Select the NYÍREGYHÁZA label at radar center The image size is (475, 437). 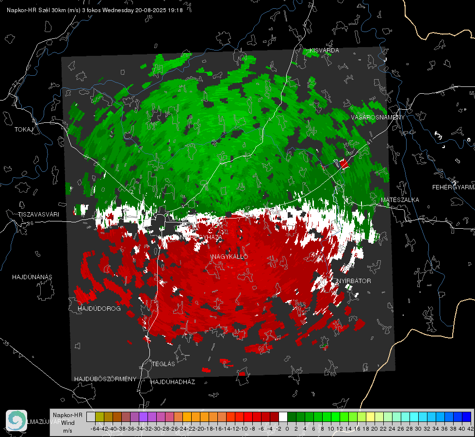[x=201, y=237]
